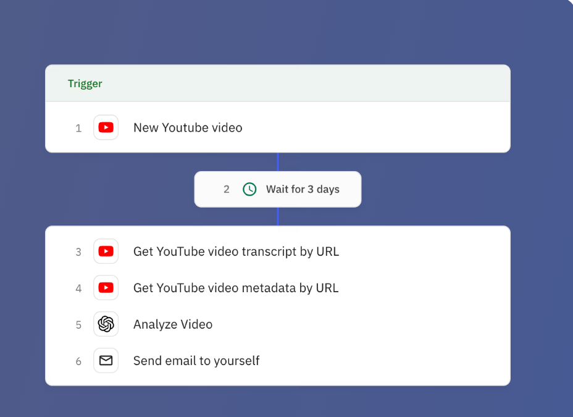Viewport: 573px width, 417px height.
Task: Click the YouTube icon in step 1
Action: (106, 128)
